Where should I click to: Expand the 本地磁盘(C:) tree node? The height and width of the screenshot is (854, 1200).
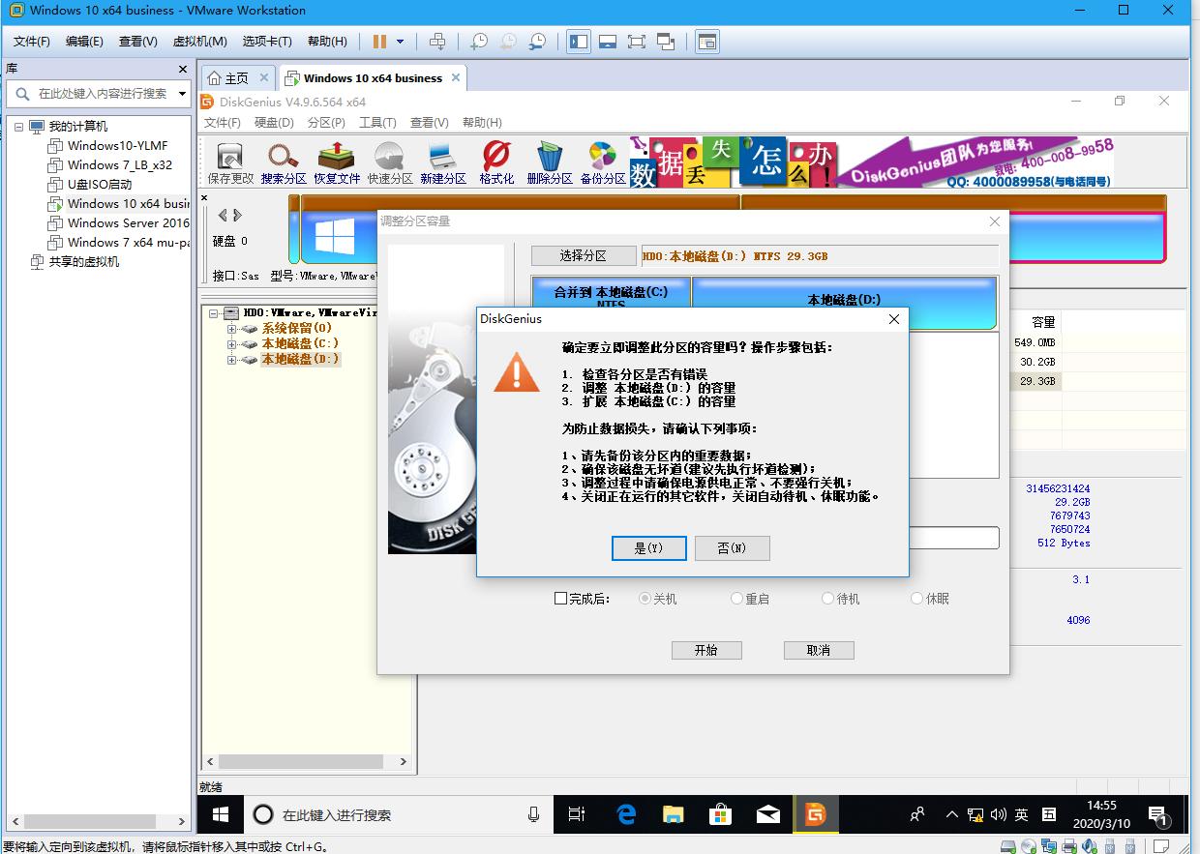(x=232, y=345)
